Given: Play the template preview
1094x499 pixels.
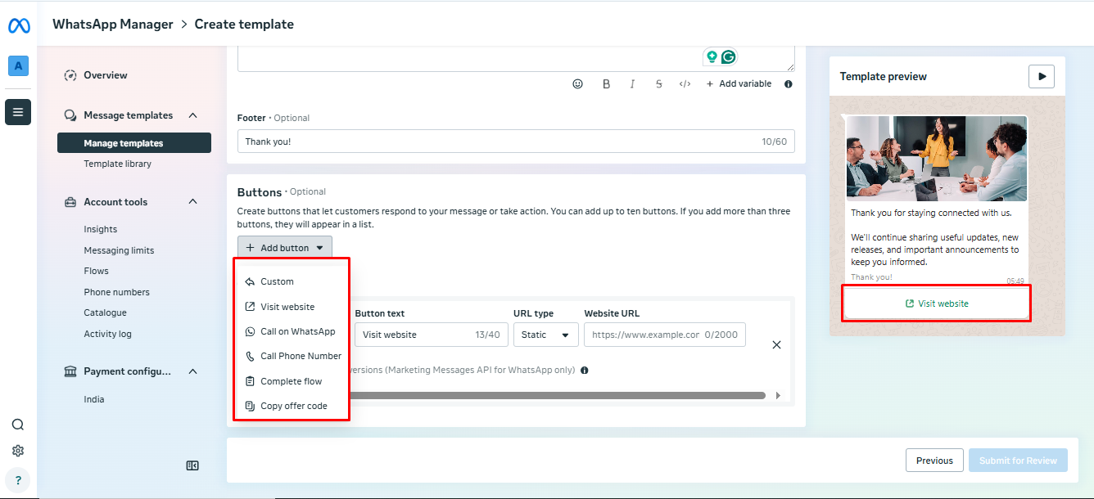Looking at the screenshot, I should click(x=1042, y=76).
